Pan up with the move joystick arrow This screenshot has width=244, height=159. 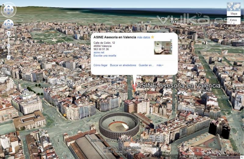click(x=9, y=21)
